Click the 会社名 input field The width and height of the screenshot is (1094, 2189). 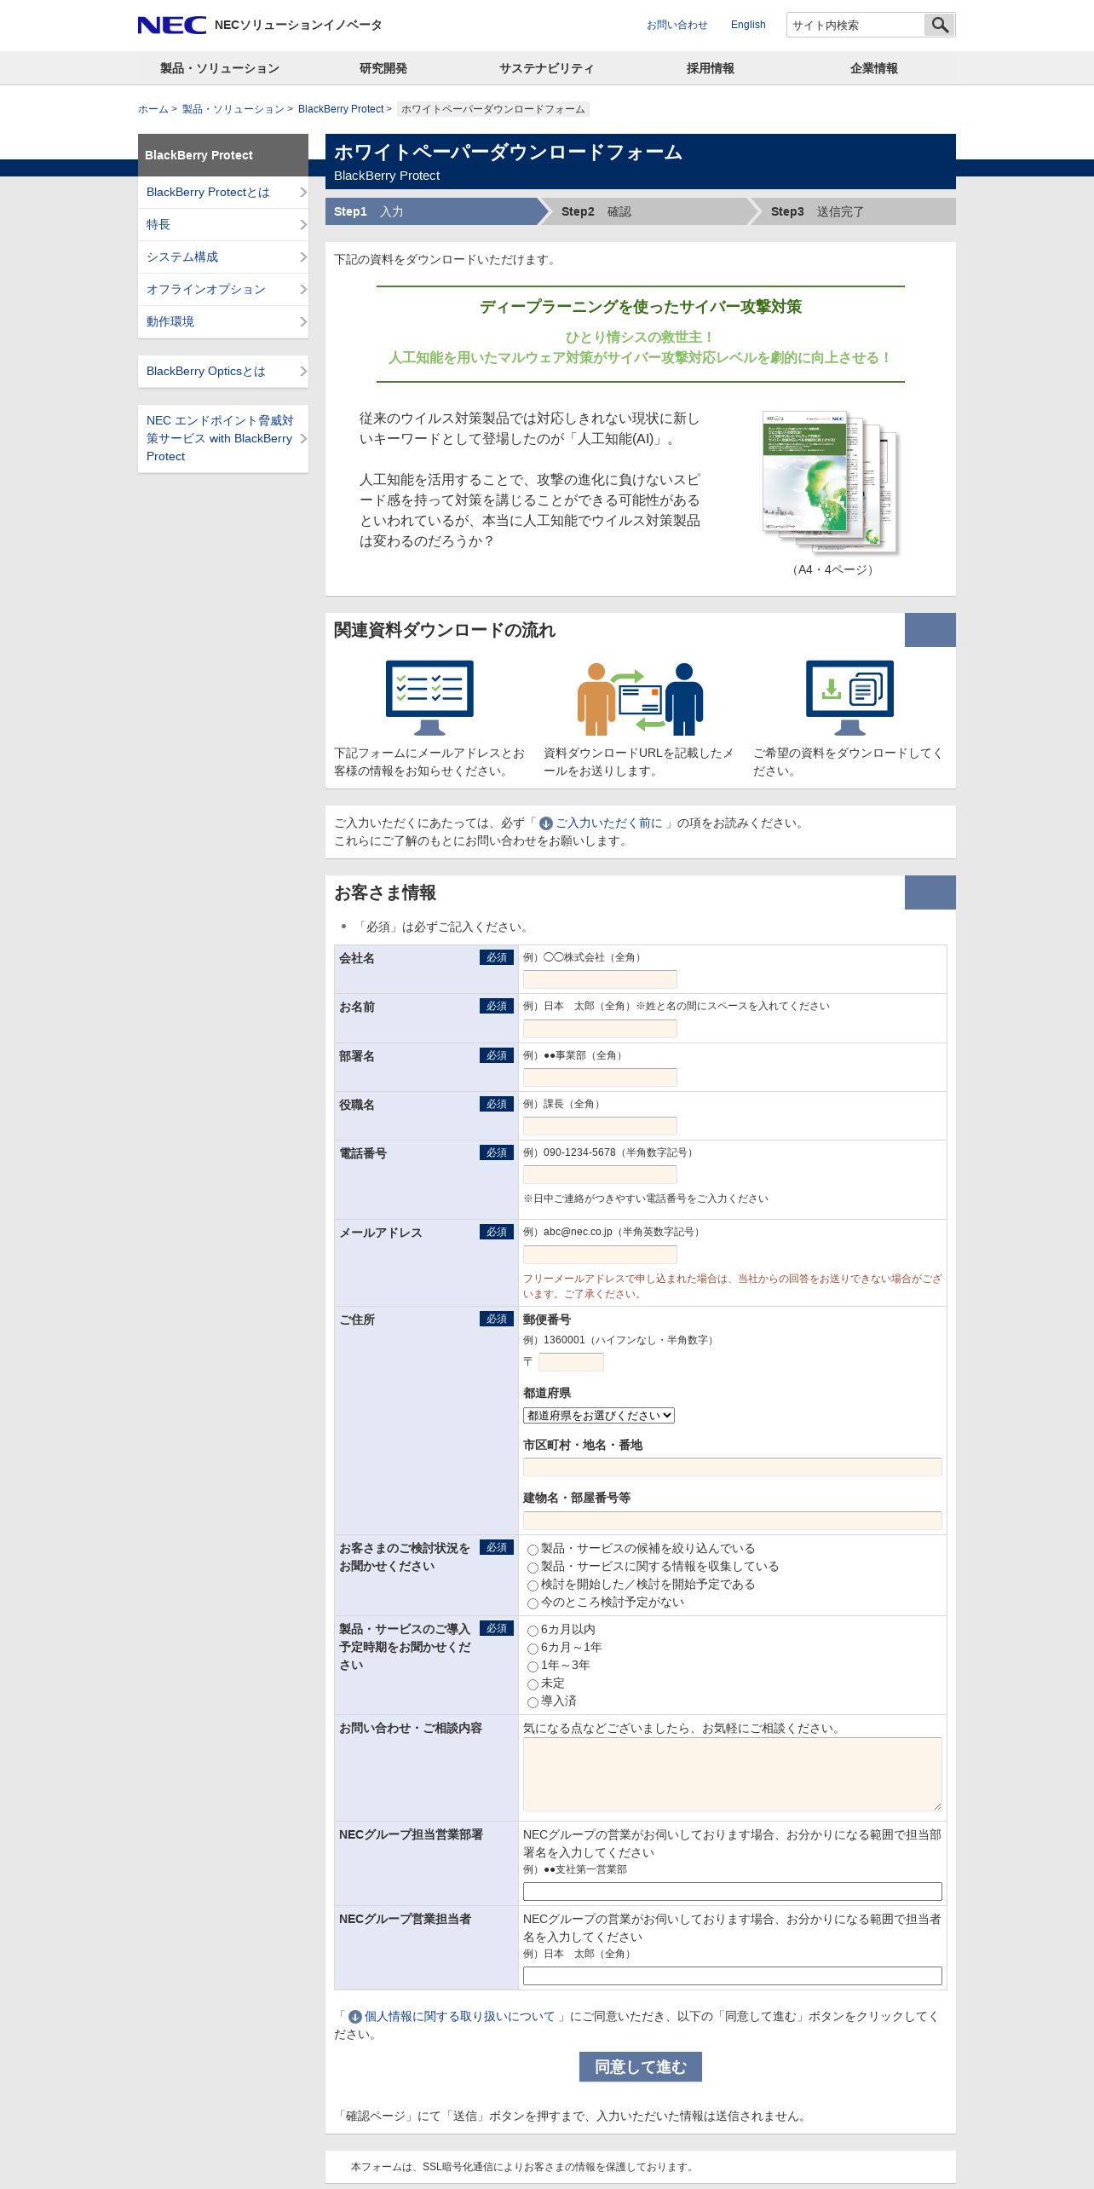click(600, 979)
